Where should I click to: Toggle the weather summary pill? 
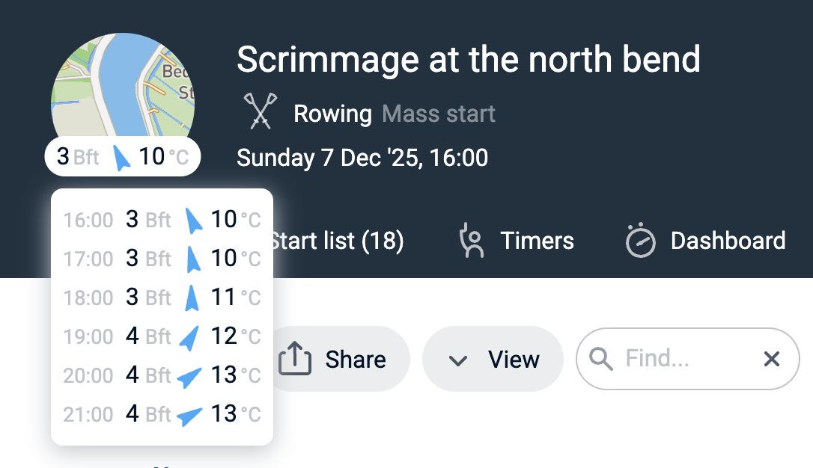point(123,157)
